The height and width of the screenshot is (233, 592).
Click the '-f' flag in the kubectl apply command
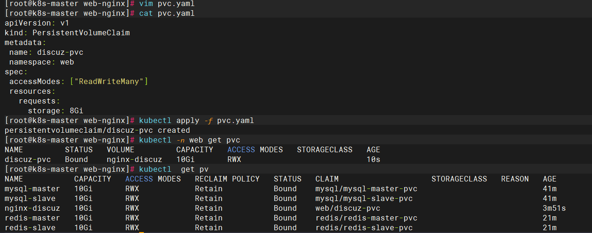(208, 121)
